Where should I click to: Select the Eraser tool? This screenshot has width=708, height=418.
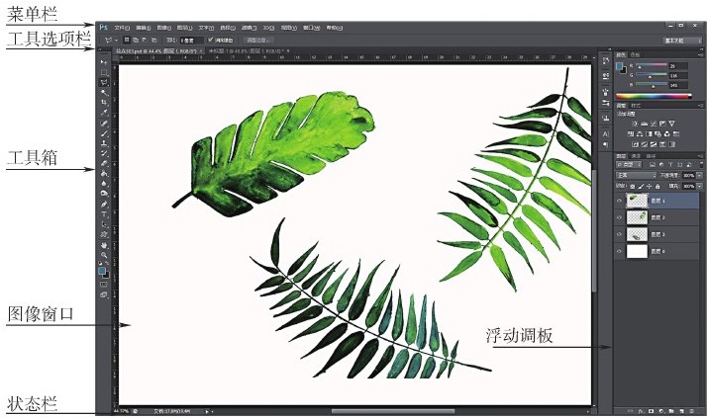point(104,163)
